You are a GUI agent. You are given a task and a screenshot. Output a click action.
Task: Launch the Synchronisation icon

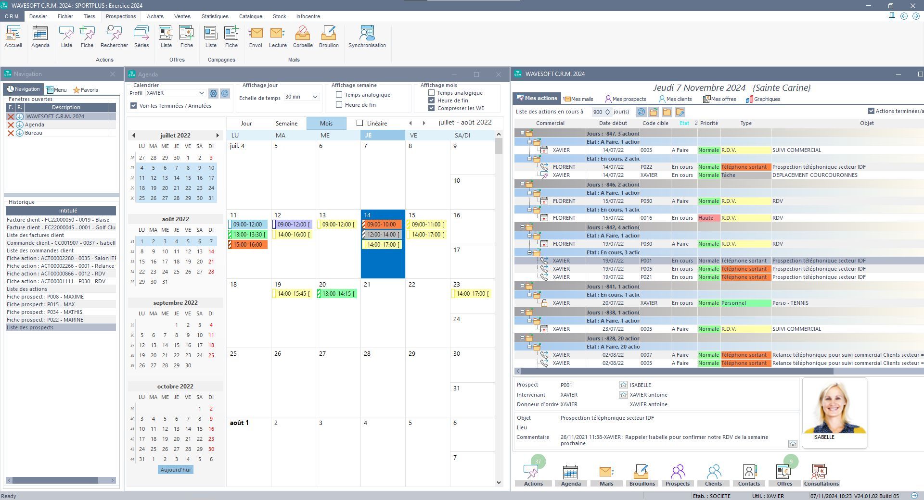pos(367,37)
